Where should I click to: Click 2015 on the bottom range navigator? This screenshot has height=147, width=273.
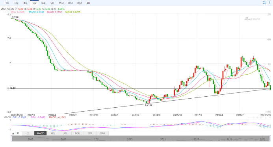click(163, 140)
